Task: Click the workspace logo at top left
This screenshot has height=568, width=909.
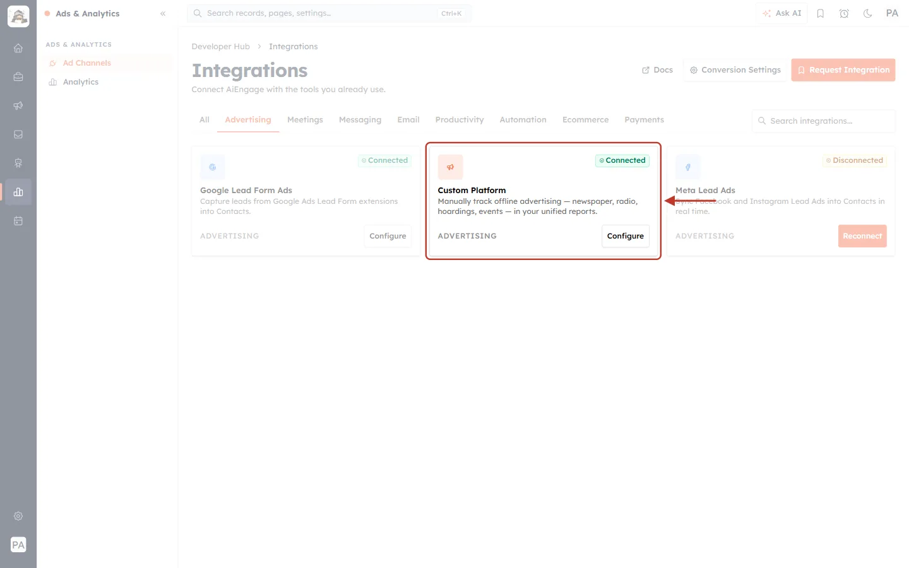Action: point(18,16)
